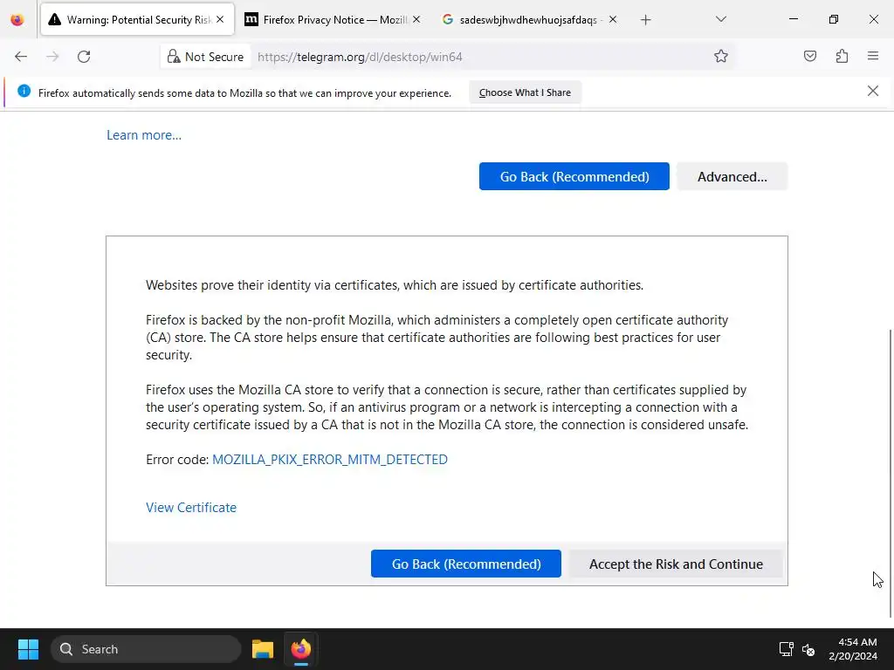Click Accept the Risk and Continue
The height and width of the screenshot is (670, 894).
pyautogui.click(x=676, y=564)
